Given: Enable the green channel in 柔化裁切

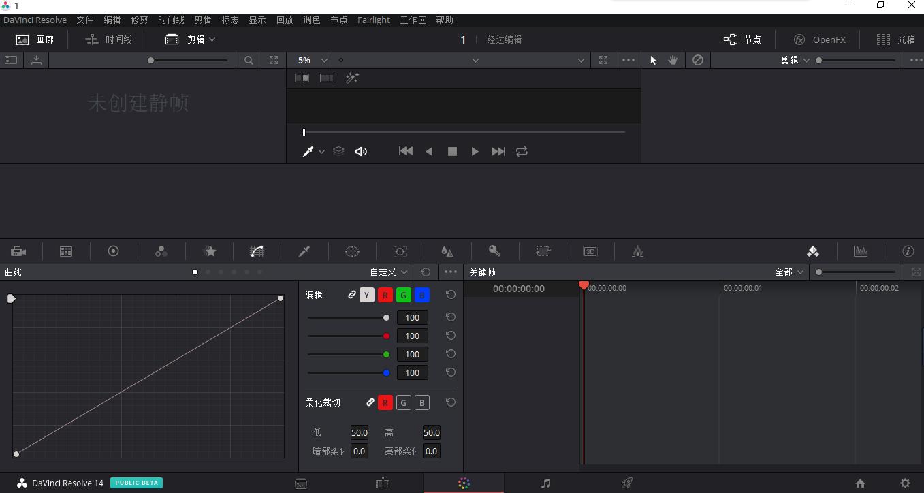Looking at the screenshot, I should 403,402.
